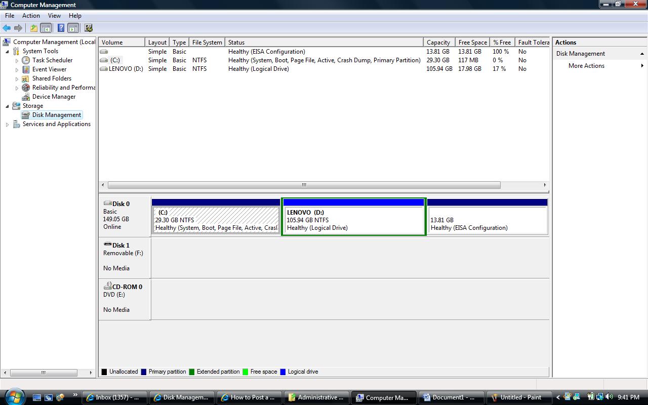Collapse the System Tools tree node
Screen dimensions: 648x405
click(7, 52)
